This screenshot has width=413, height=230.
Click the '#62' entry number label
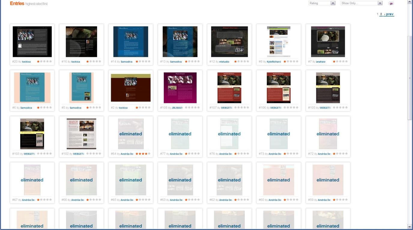click(212, 200)
